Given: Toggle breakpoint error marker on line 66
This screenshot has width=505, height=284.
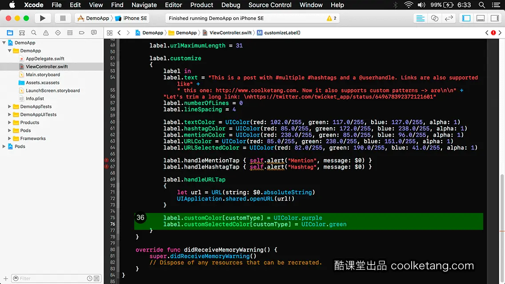Looking at the screenshot, I should (x=107, y=160).
